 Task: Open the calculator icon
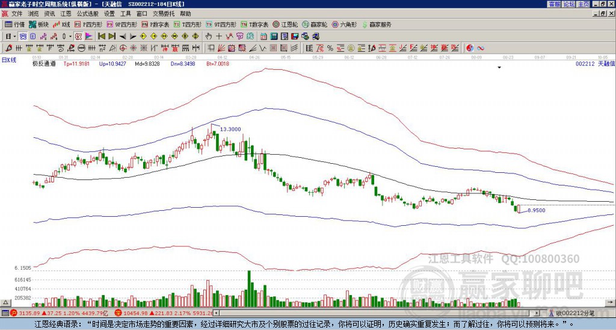click(274, 37)
